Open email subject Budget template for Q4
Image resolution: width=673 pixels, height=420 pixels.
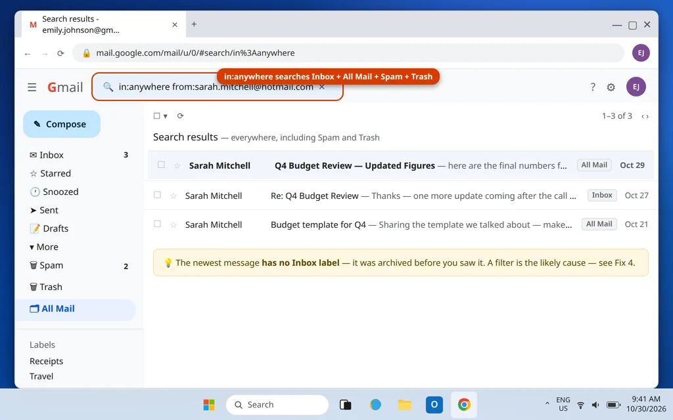pos(318,224)
